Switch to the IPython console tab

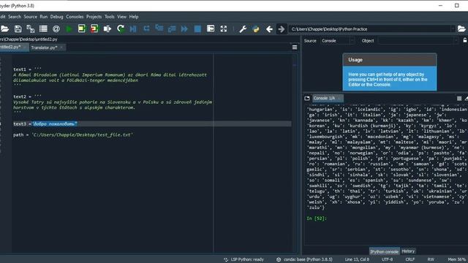[384, 251]
